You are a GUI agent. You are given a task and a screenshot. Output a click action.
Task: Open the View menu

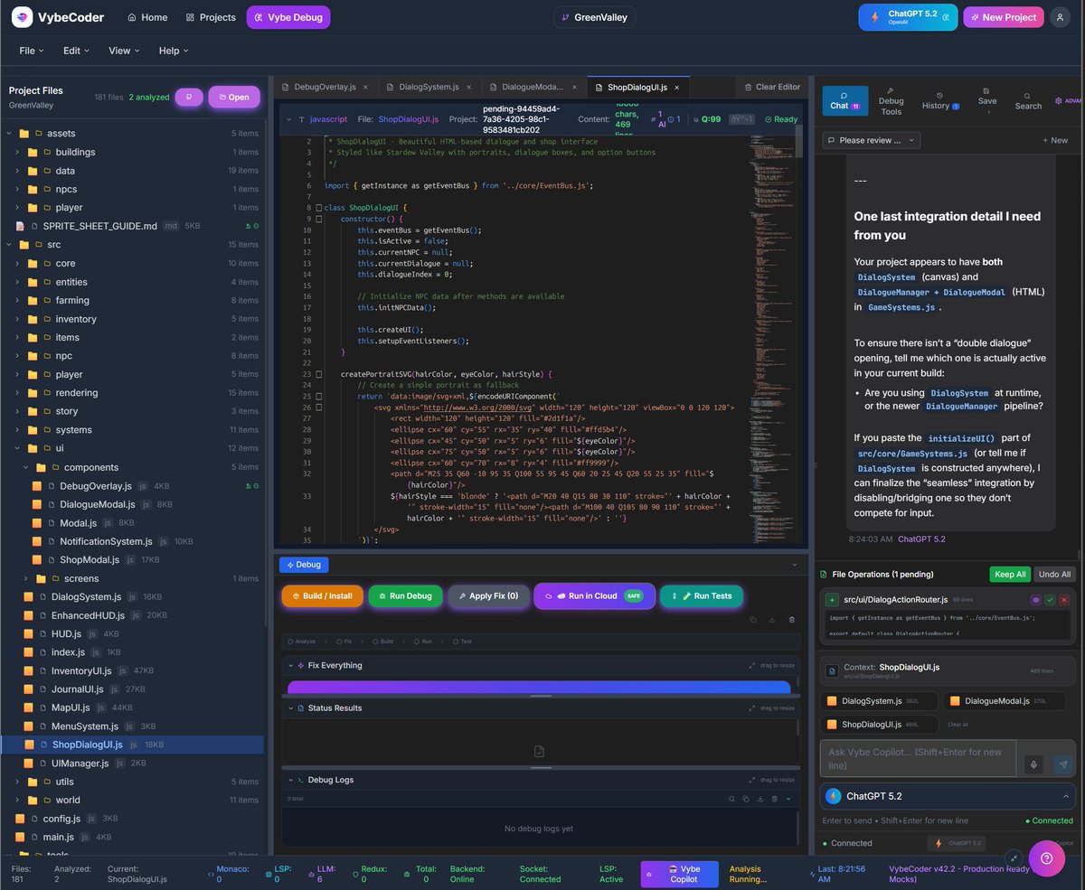[124, 51]
